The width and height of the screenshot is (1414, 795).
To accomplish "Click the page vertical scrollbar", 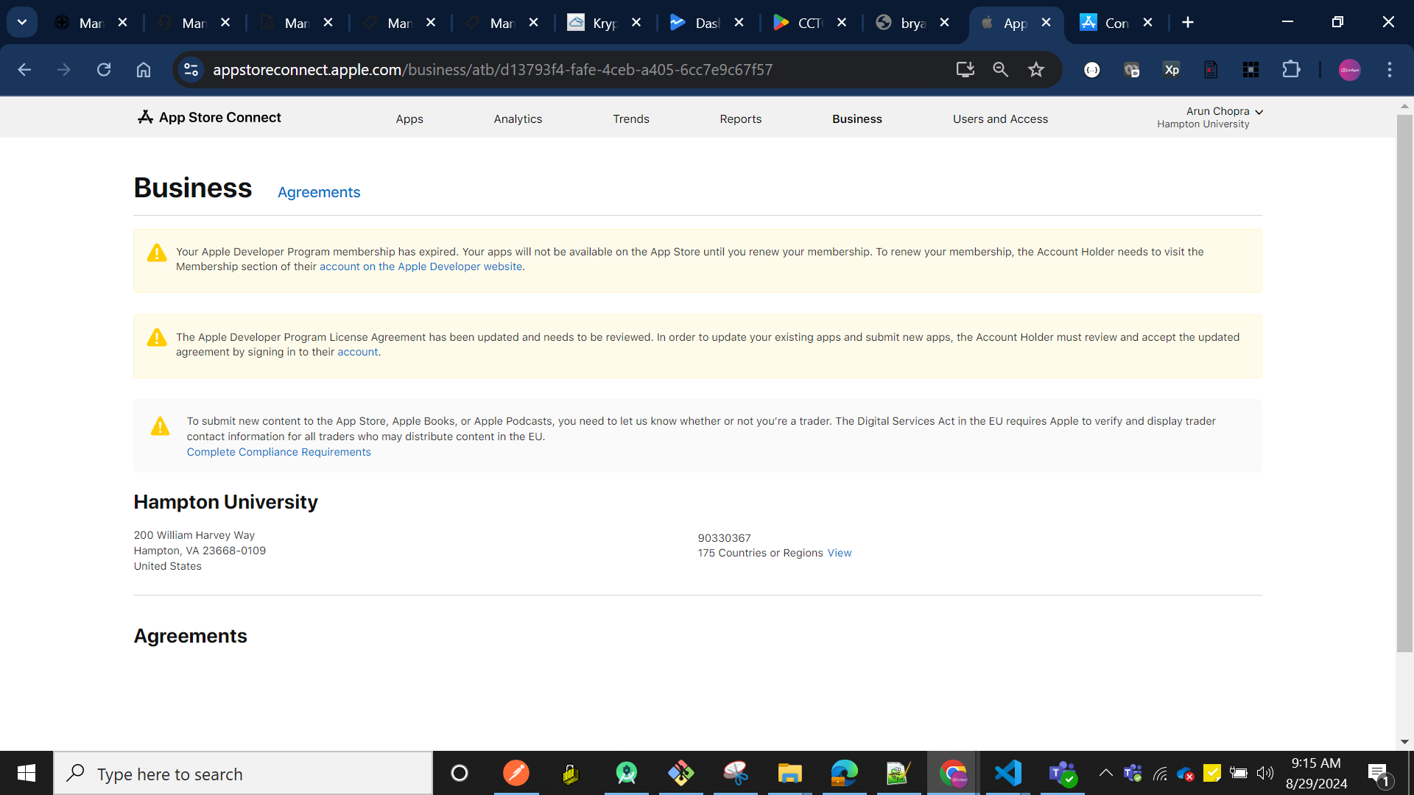I will pos(1404,383).
